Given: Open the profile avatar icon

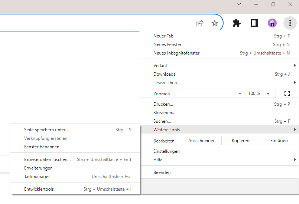Looking at the screenshot, I should point(272,23).
